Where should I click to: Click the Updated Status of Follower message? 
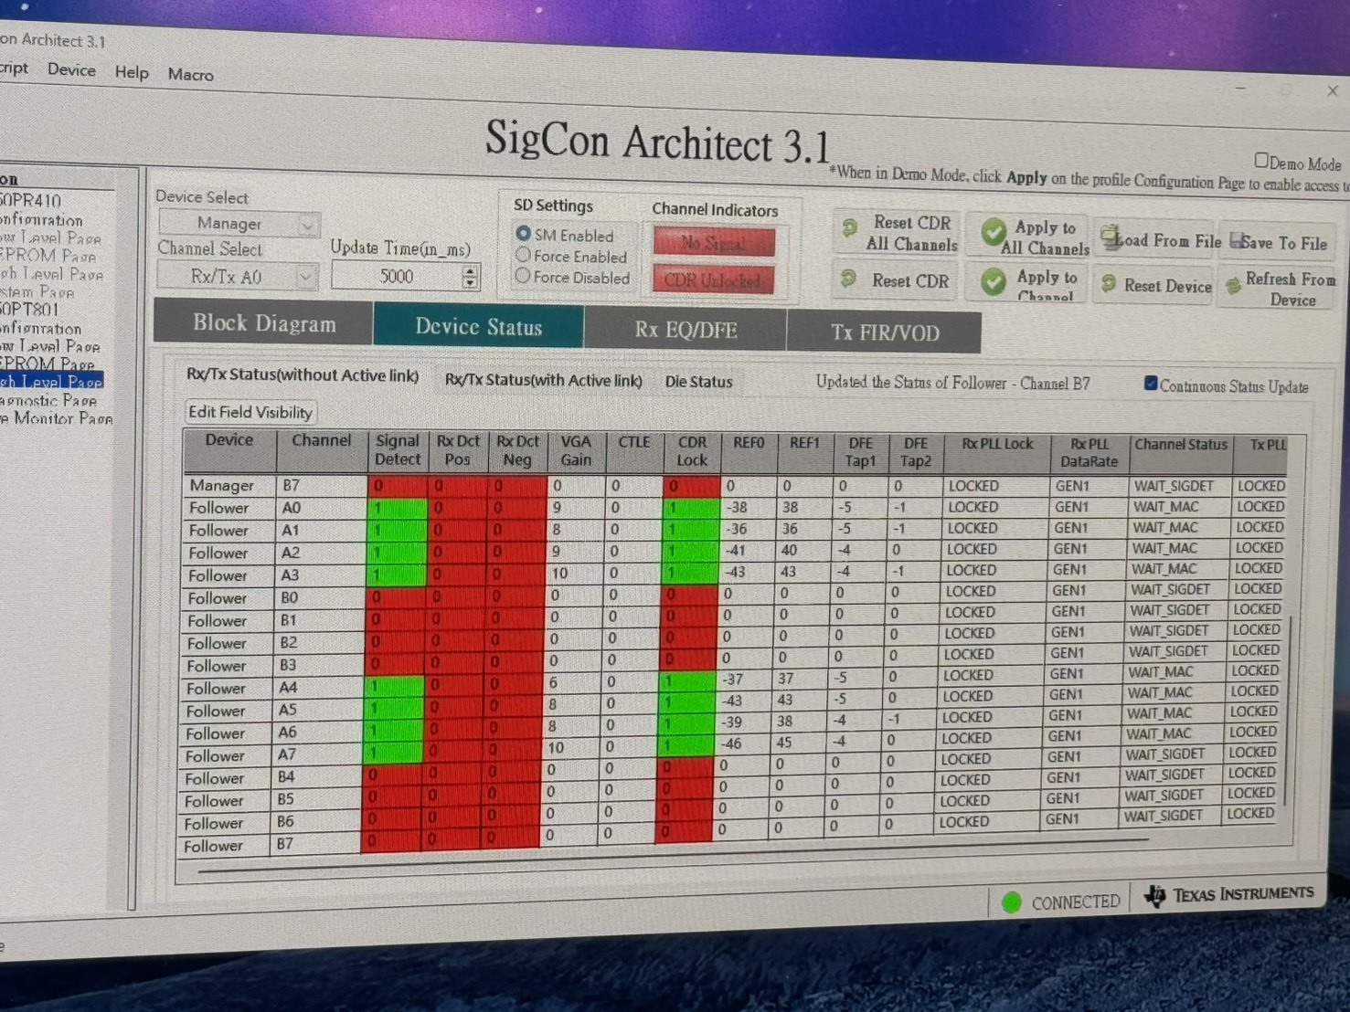(x=952, y=384)
